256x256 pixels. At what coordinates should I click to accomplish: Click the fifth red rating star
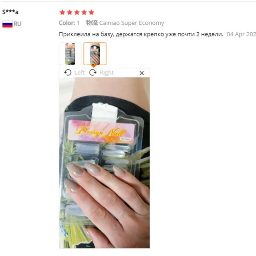[92, 12]
